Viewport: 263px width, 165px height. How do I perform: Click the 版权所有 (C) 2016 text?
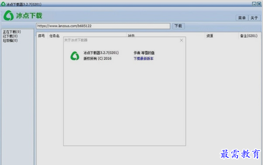tap(97, 59)
